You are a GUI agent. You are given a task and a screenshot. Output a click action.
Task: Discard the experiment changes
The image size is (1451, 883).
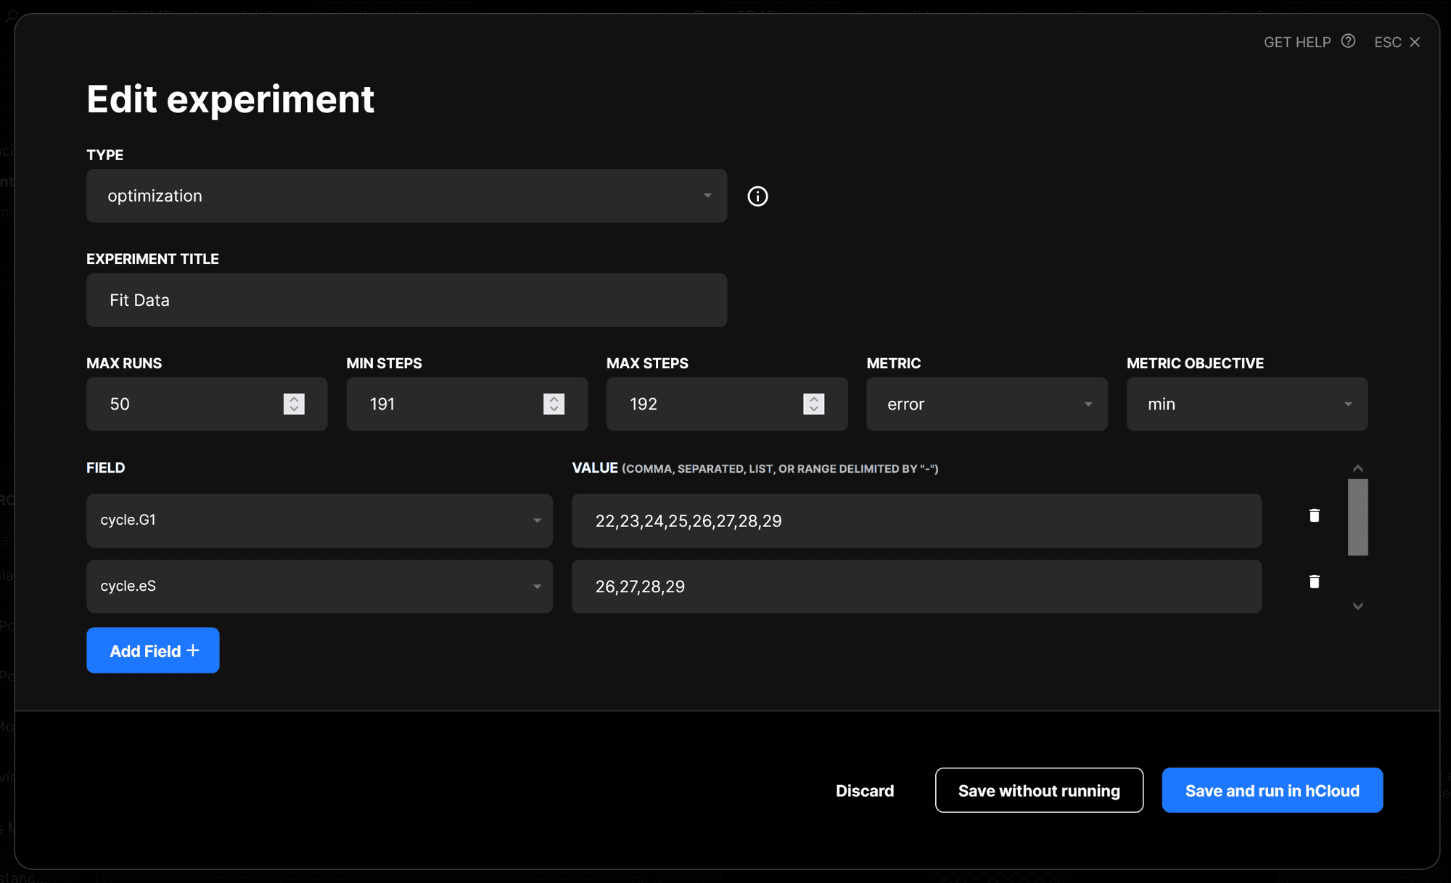[865, 790]
